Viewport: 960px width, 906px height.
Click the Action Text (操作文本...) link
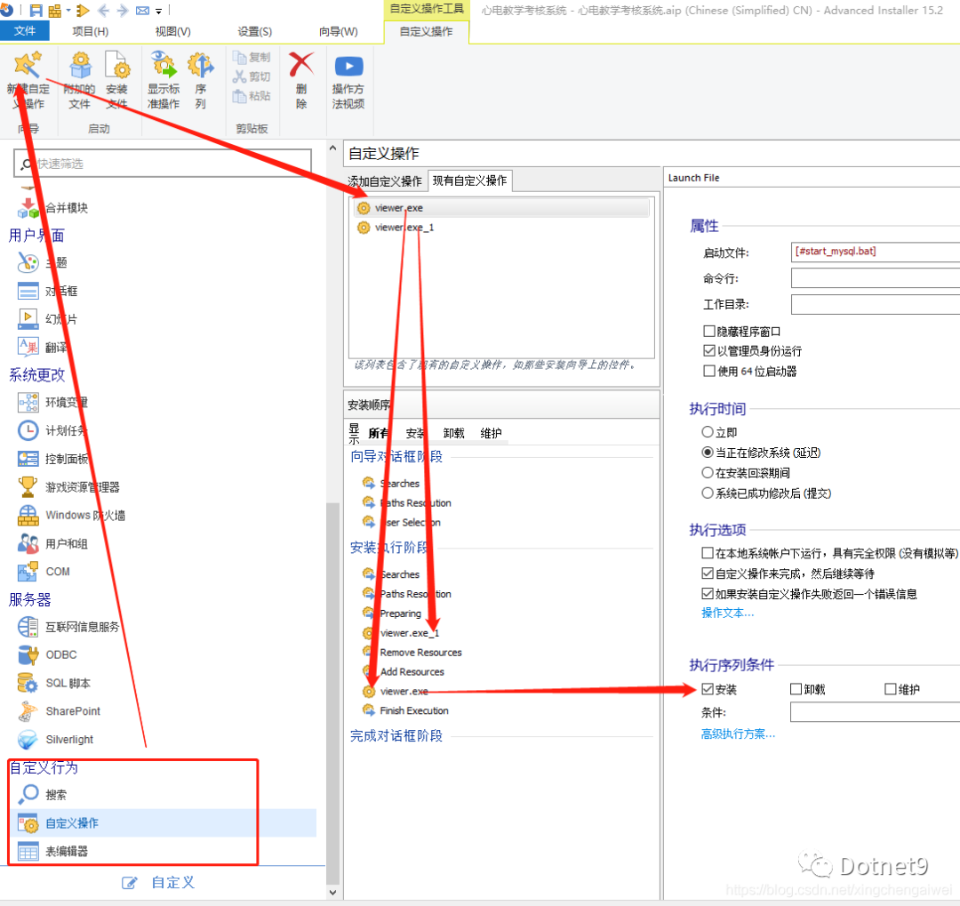[727, 613]
